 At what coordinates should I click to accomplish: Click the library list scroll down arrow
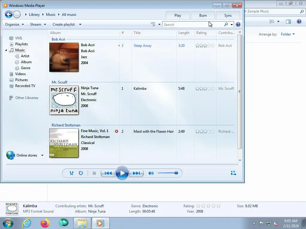click(240, 160)
